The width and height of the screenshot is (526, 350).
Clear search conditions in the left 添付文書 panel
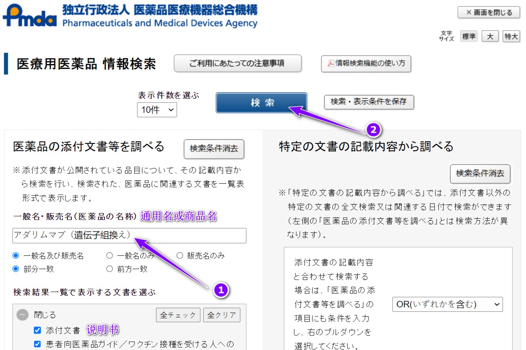point(214,149)
